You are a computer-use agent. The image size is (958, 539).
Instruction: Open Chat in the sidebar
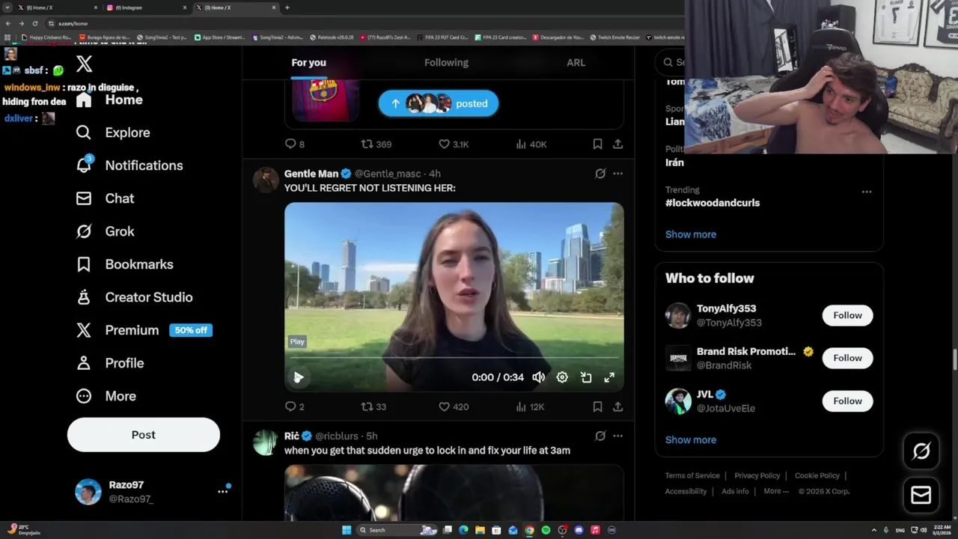[105, 198]
